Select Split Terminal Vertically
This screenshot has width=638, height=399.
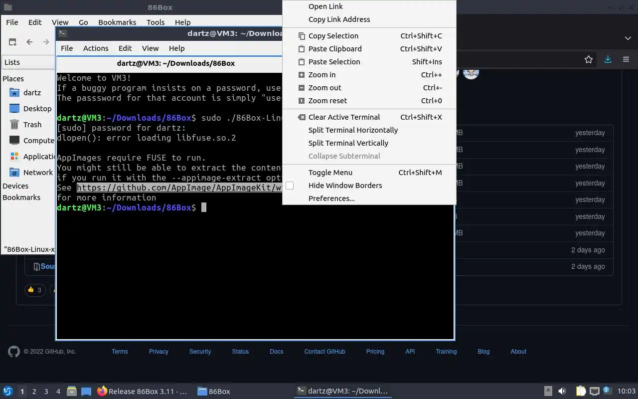(x=369, y=143)
